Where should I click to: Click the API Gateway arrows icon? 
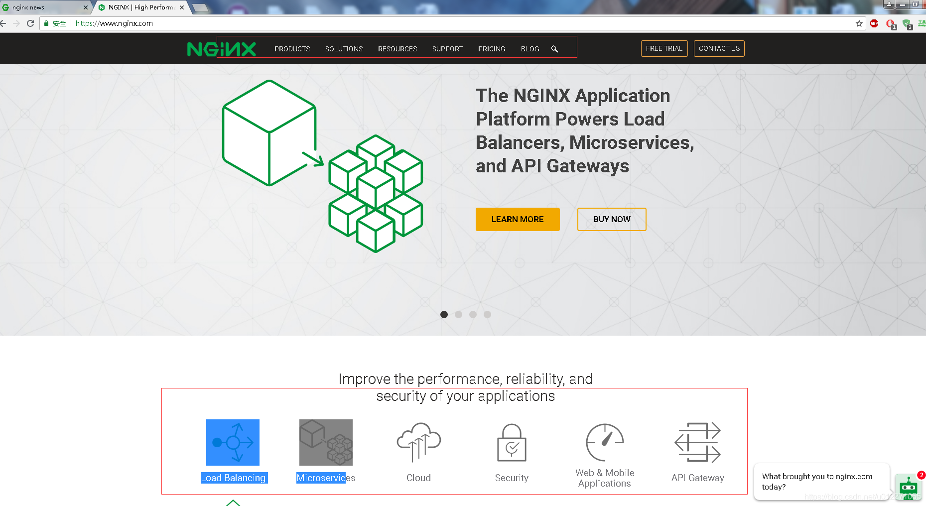click(697, 442)
